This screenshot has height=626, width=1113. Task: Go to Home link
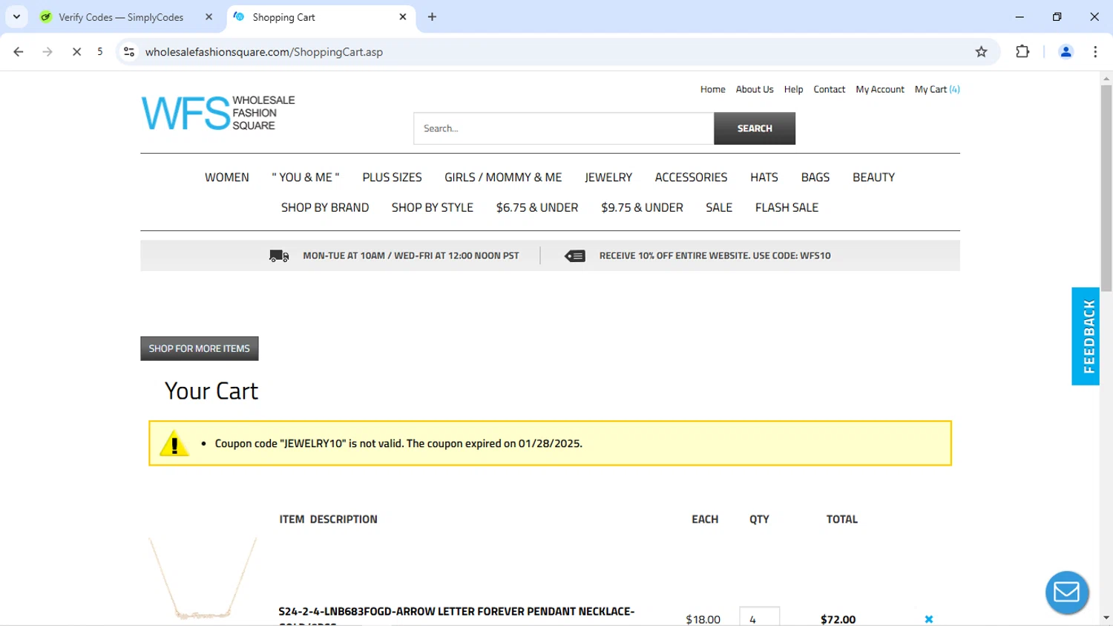(x=712, y=89)
